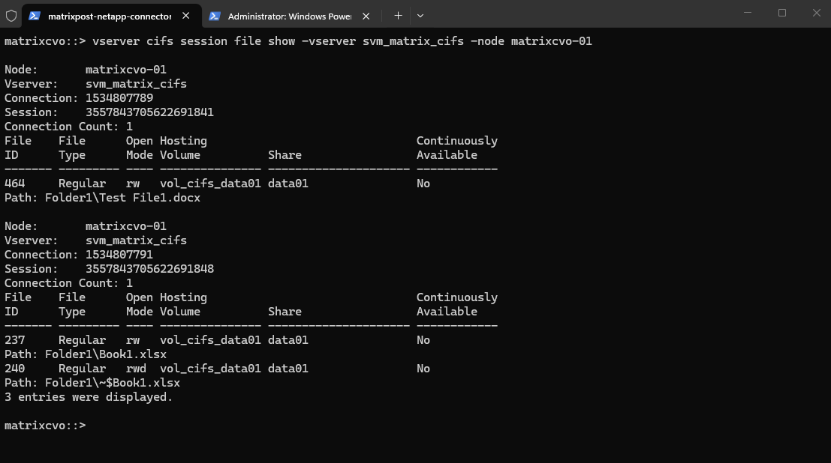Close the matrixpost-netapp-connector tab

186,16
